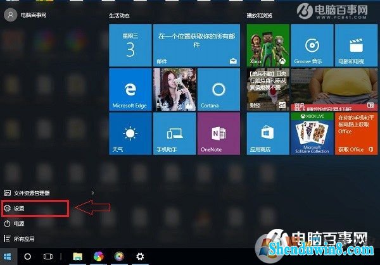Open the 获取 Office tile
Screen dimensions: 380x265
pos(356,133)
